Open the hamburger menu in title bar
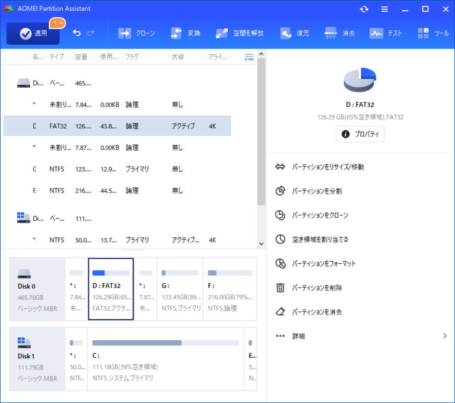 point(385,9)
